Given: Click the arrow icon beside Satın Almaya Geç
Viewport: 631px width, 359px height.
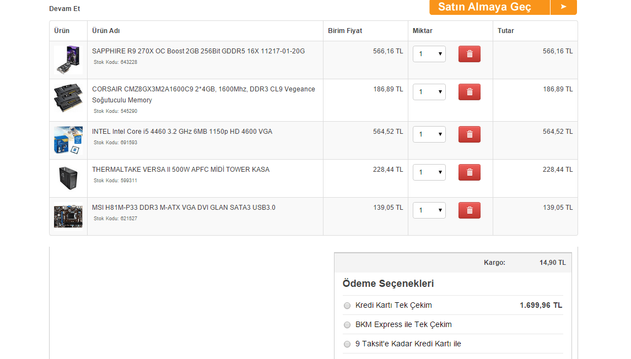Looking at the screenshot, I should 563,7.
